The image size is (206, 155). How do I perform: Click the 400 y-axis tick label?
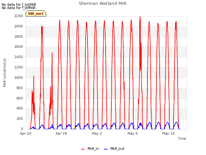pyautogui.click(x=20, y=108)
